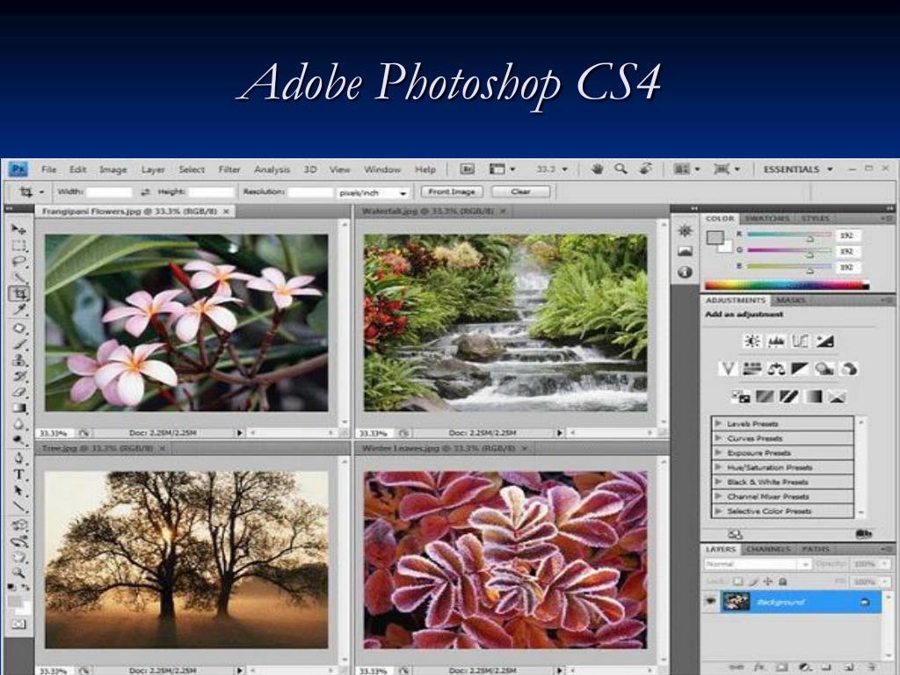Click the Resolution input field
Screen dimensions: 900x675
(310, 192)
